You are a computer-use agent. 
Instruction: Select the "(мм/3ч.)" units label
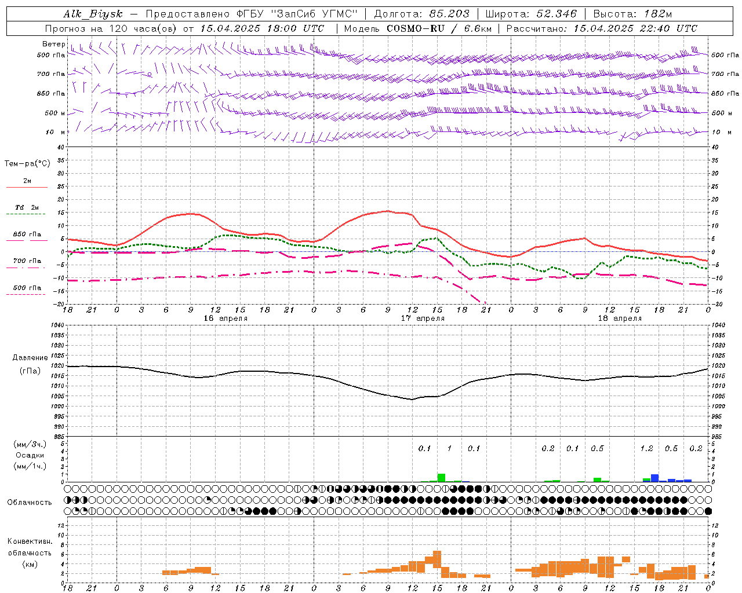(30, 444)
